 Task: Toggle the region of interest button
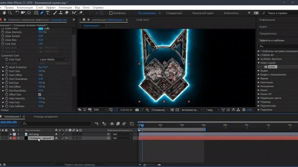[x=172, y=110]
